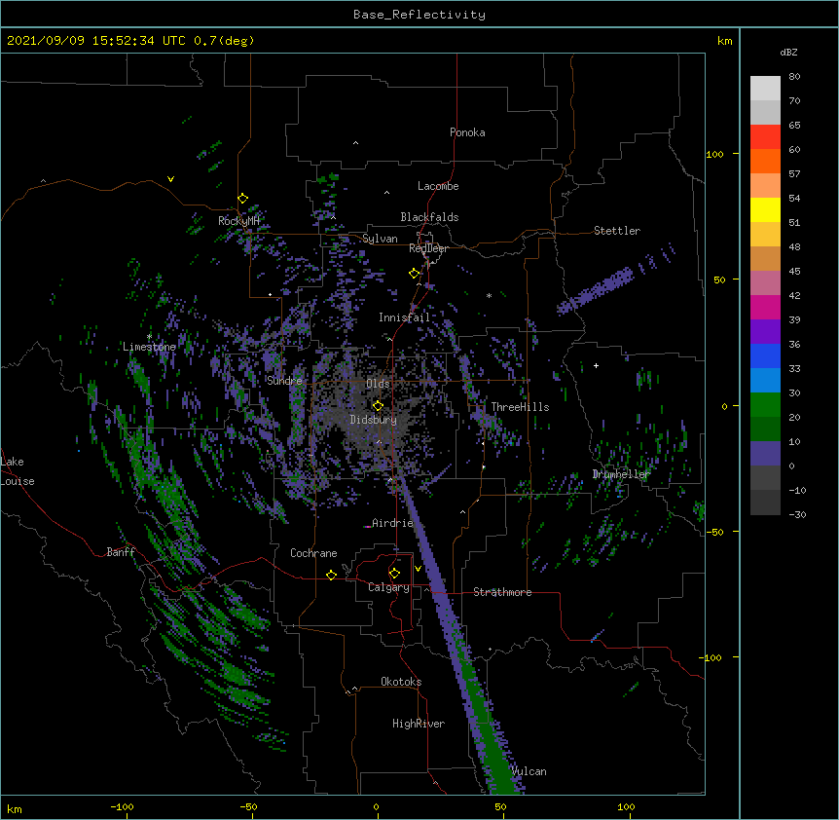The width and height of the screenshot is (839, 820).
Task: Click the yellow diamond marker south of Cochrane
Action: 331,575
